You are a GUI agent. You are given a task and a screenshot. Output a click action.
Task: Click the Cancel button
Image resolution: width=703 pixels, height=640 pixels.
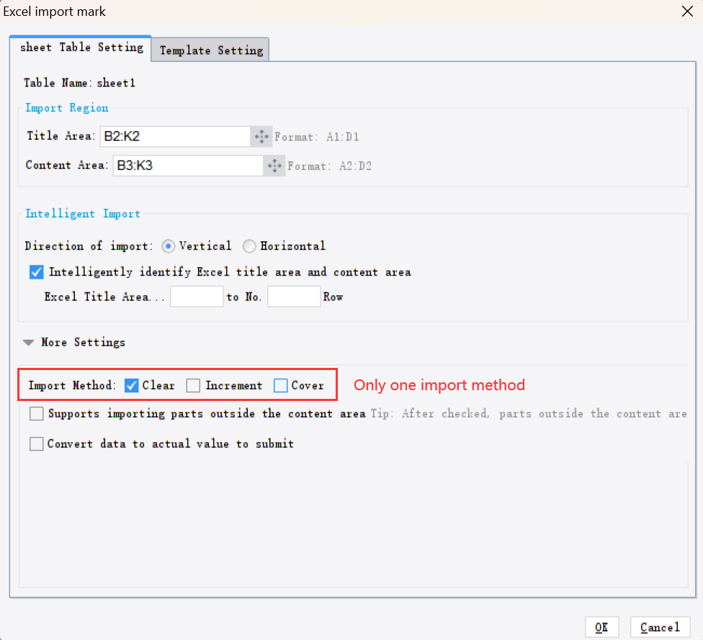pos(660,626)
